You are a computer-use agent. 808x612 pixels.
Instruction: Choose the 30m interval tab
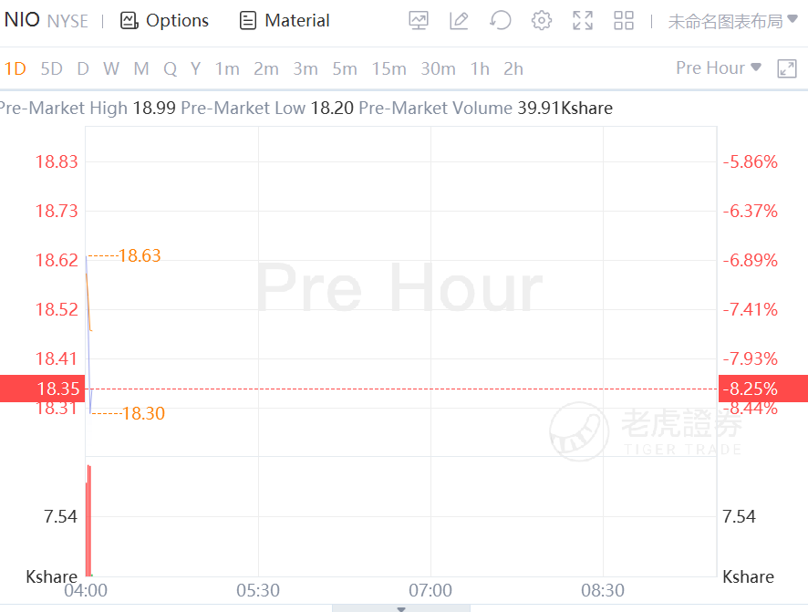(438, 68)
